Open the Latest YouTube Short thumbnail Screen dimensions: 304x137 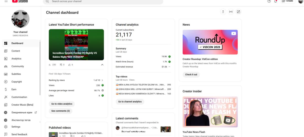(76, 45)
